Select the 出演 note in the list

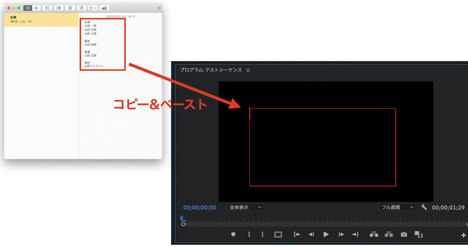click(x=41, y=20)
